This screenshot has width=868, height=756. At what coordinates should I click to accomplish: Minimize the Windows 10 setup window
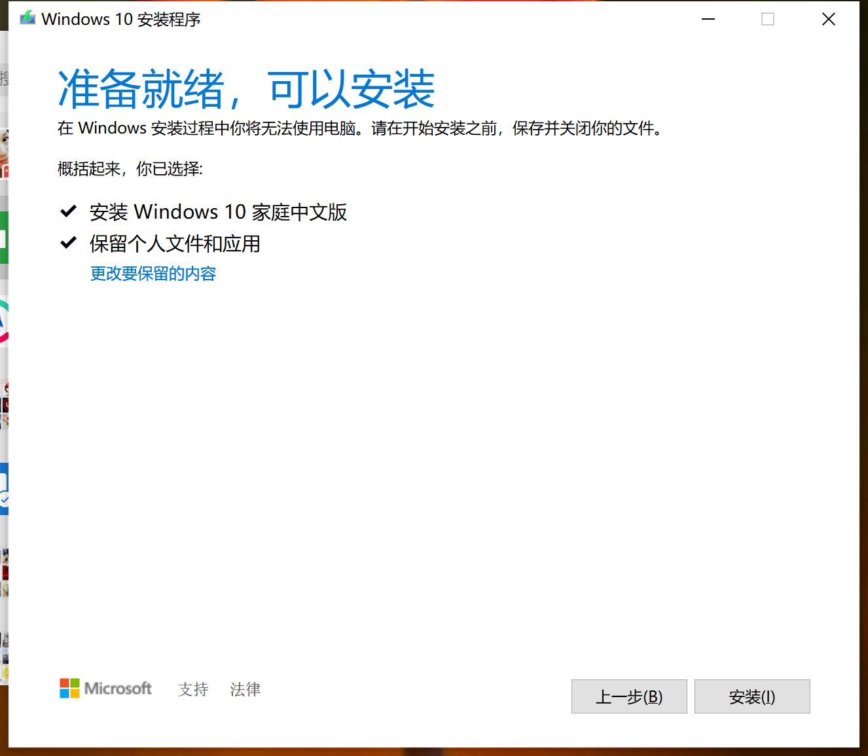[708, 19]
